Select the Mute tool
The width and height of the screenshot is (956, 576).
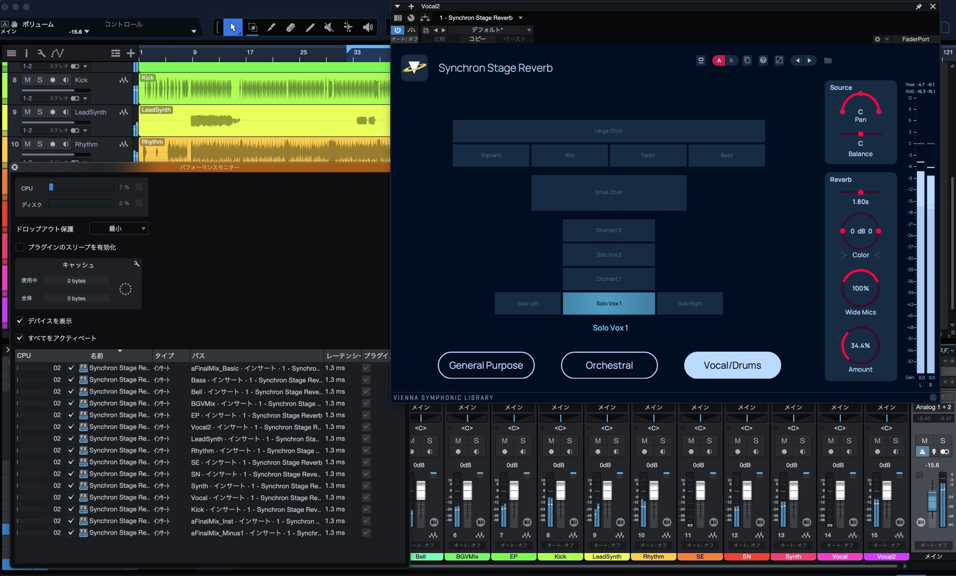click(x=329, y=27)
